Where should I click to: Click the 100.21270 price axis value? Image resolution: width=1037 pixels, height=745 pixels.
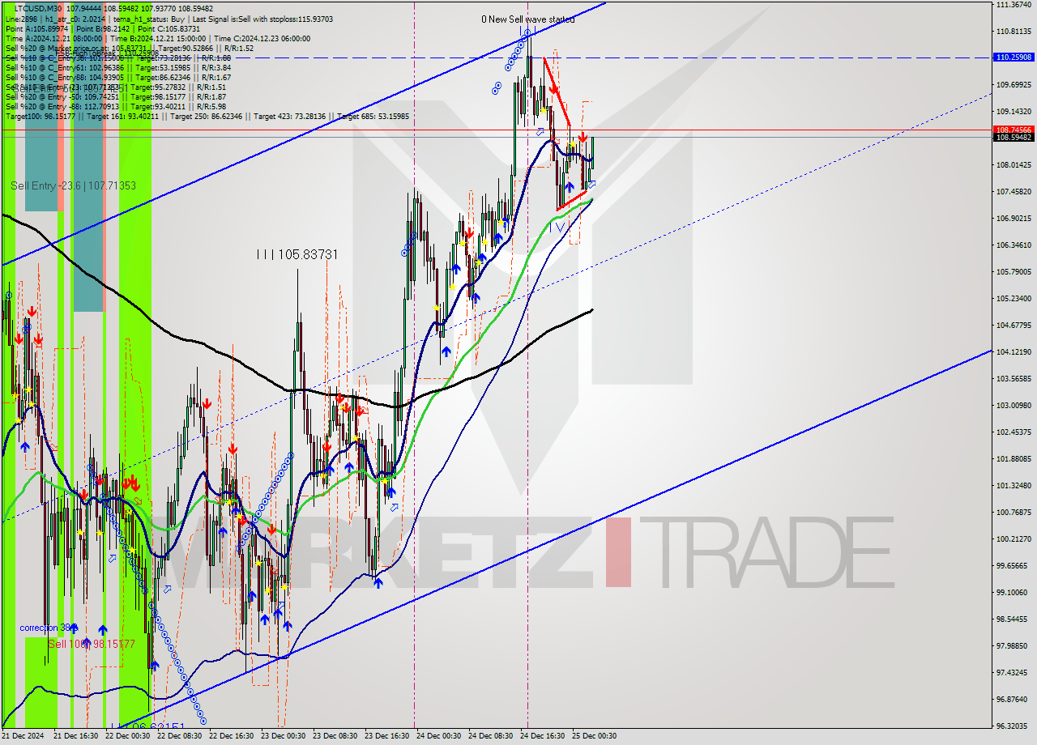click(x=1013, y=539)
